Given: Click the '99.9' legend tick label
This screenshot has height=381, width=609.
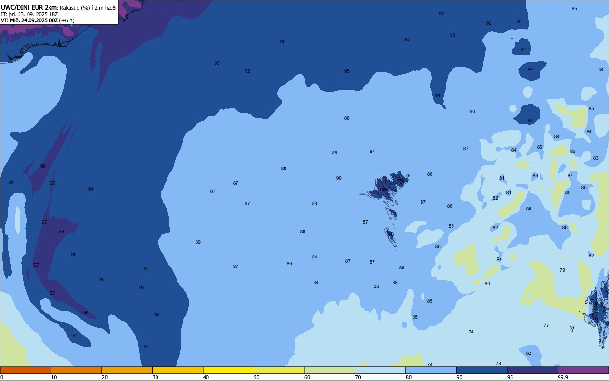Looking at the screenshot, I should tap(563, 377).
